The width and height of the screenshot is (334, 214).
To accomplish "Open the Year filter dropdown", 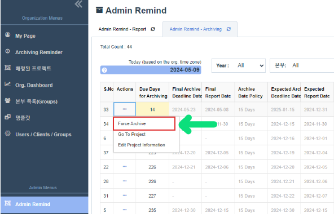I will 239,65.
